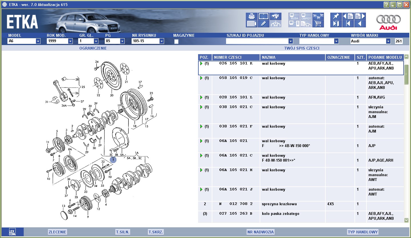Expand green triangle for part 058 105 019 C
The image size is (411, 238).
[201, 78]
